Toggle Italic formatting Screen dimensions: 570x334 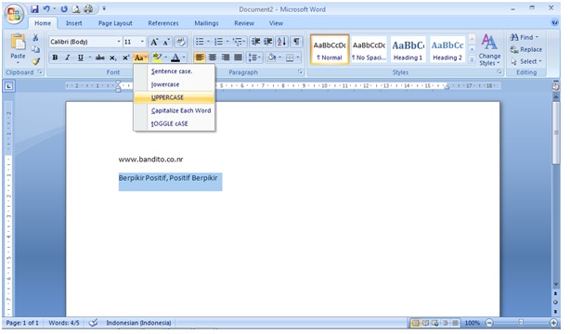[x=67, y=58]
